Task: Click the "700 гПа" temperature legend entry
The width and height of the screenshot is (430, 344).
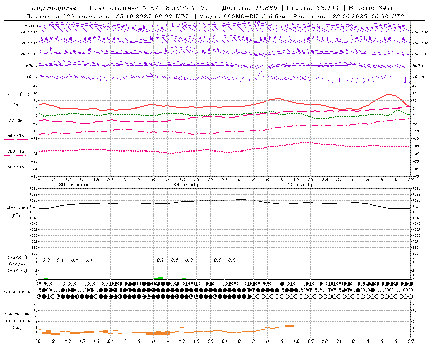Action: (x=16, y=152)
